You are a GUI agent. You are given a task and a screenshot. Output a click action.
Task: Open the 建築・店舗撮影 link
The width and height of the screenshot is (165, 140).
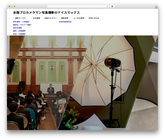pos(19,31)
